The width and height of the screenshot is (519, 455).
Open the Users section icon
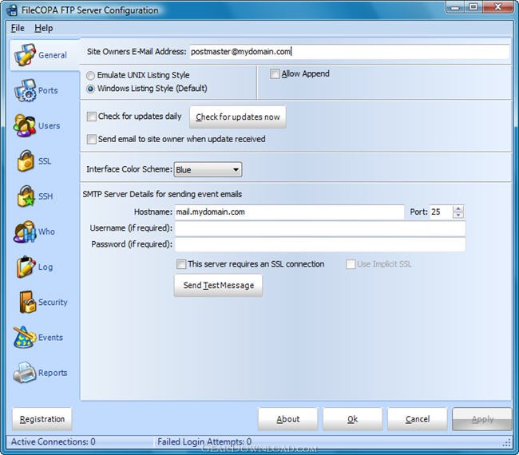tap(25, 126)
